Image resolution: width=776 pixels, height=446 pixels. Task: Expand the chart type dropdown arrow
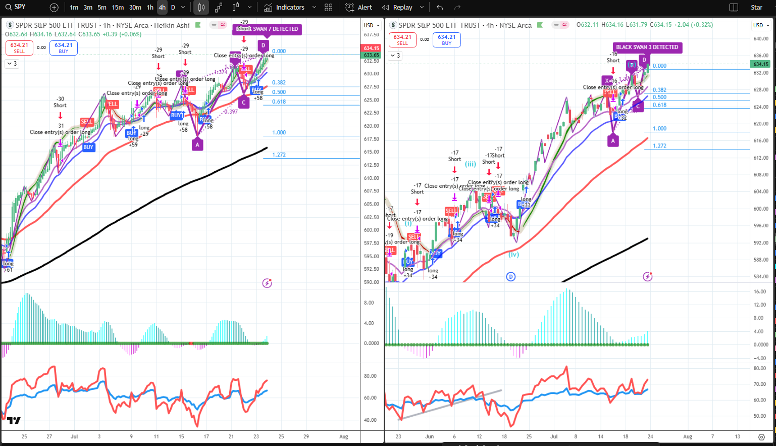[x=249, y=8]
